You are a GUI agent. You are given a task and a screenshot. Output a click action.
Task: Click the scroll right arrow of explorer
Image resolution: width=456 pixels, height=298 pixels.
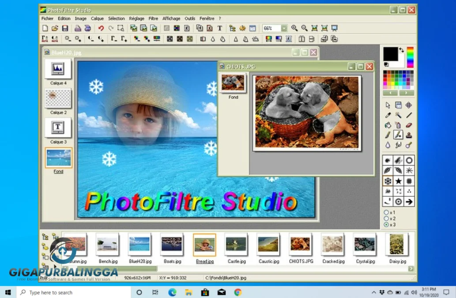(x=411, y=269)
